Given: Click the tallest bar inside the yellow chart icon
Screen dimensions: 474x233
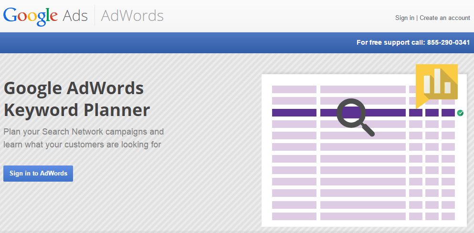Looking at the screenshot, I should coord(437,80).
